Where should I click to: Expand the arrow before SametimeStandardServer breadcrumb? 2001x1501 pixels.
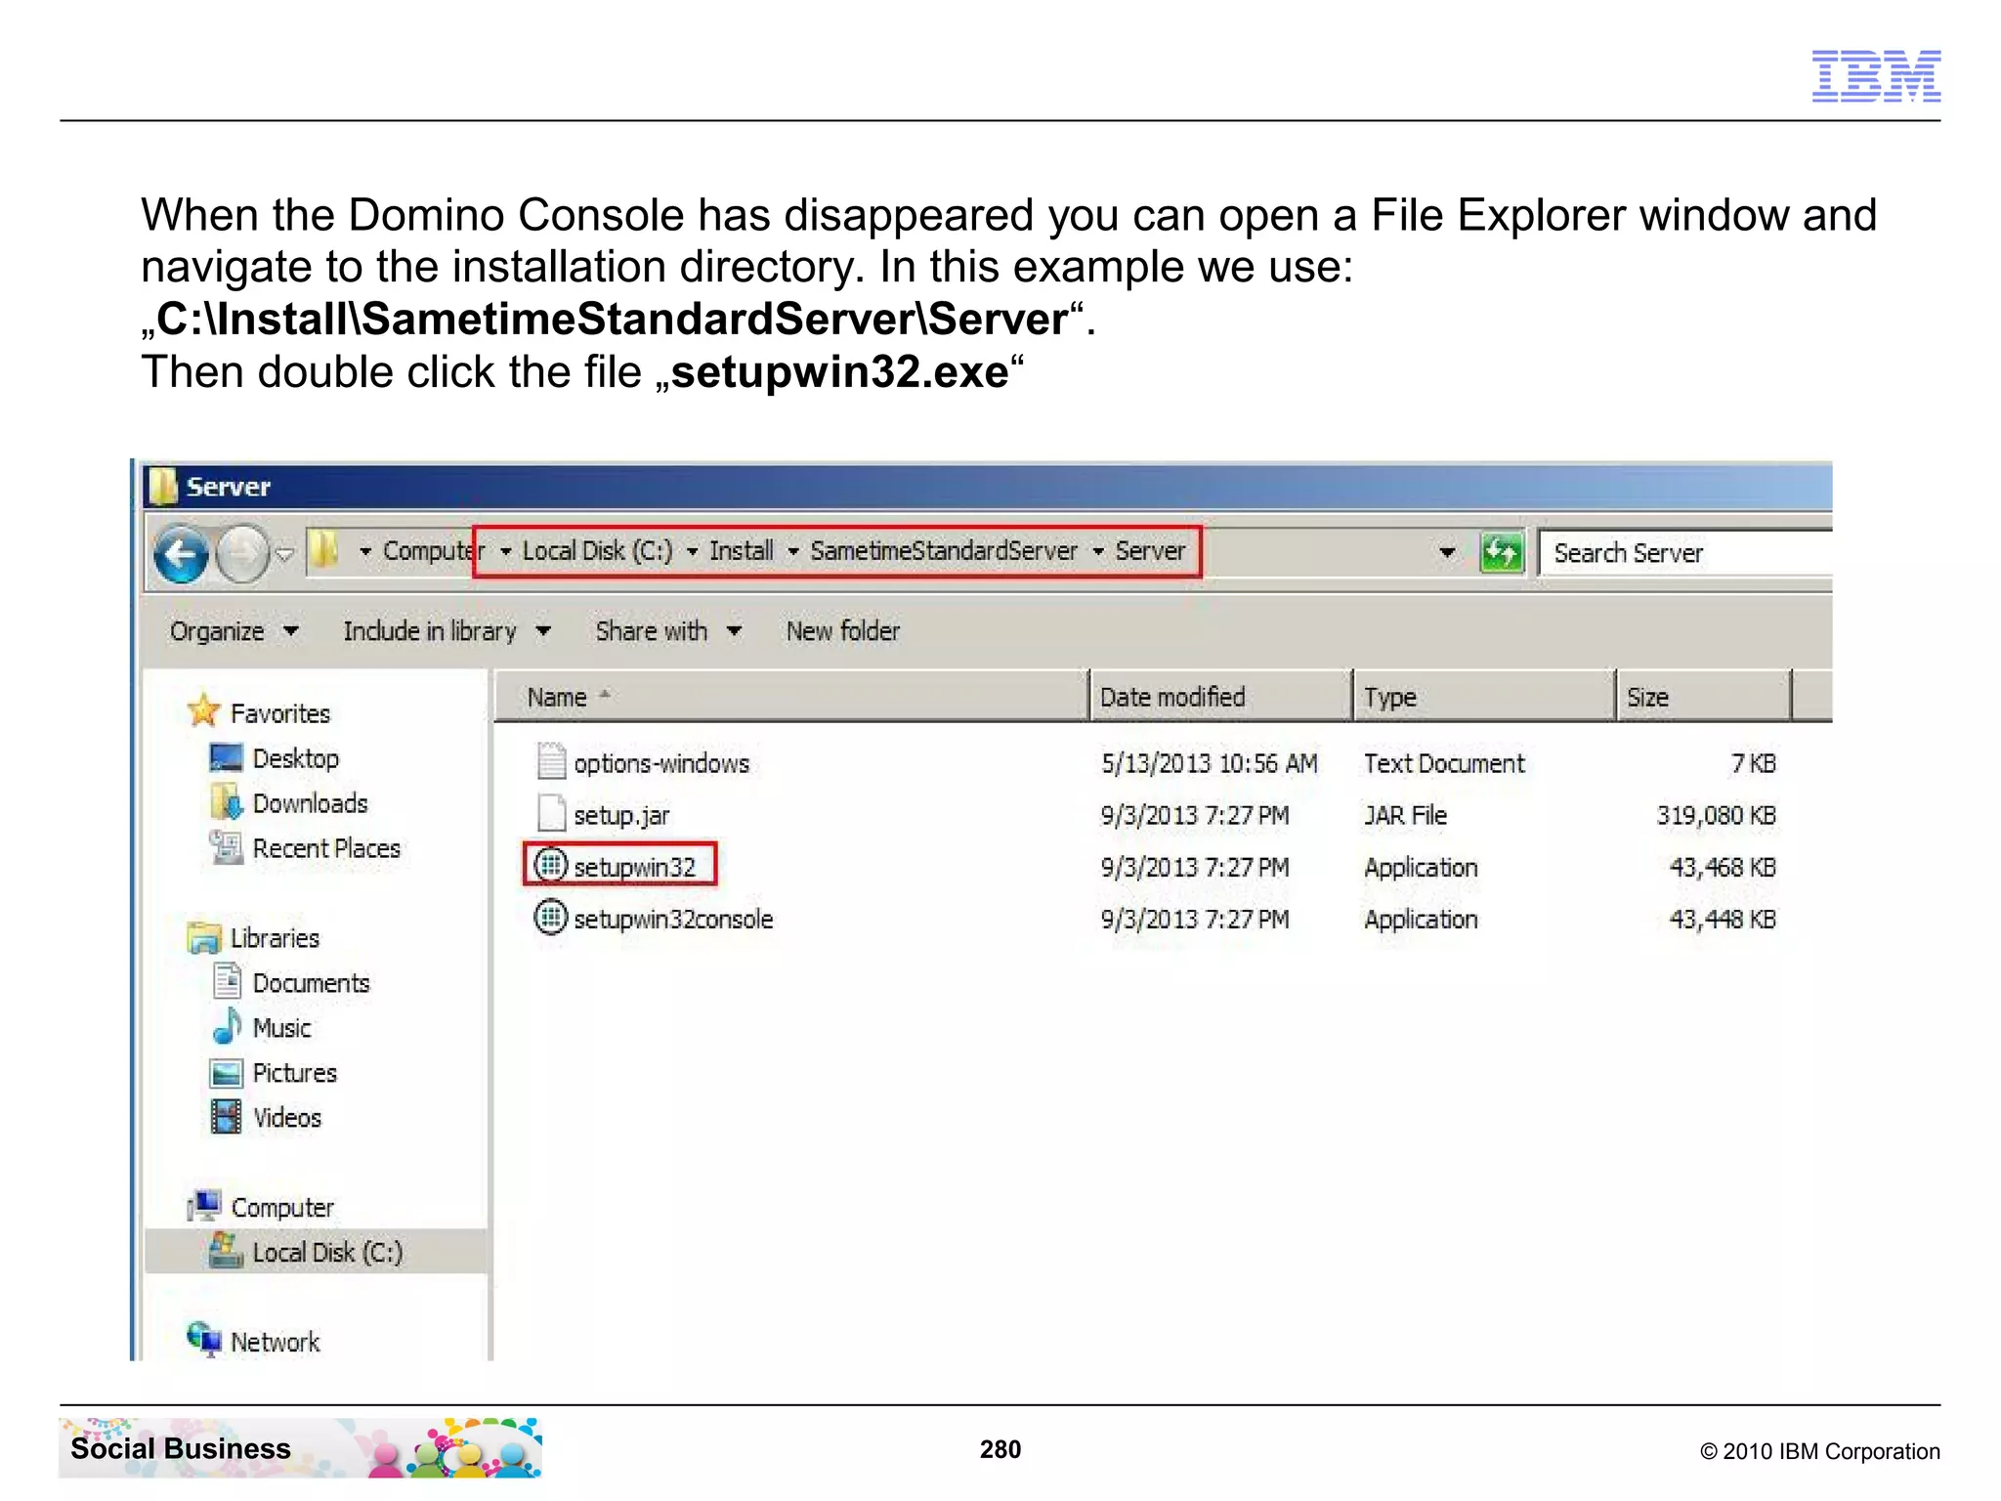[792, 552]
